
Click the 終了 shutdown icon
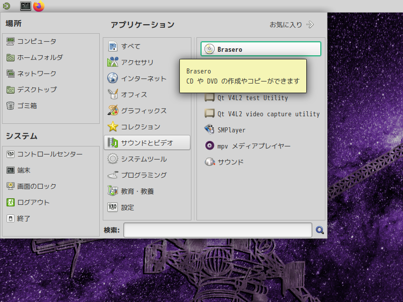click(10, 218)
